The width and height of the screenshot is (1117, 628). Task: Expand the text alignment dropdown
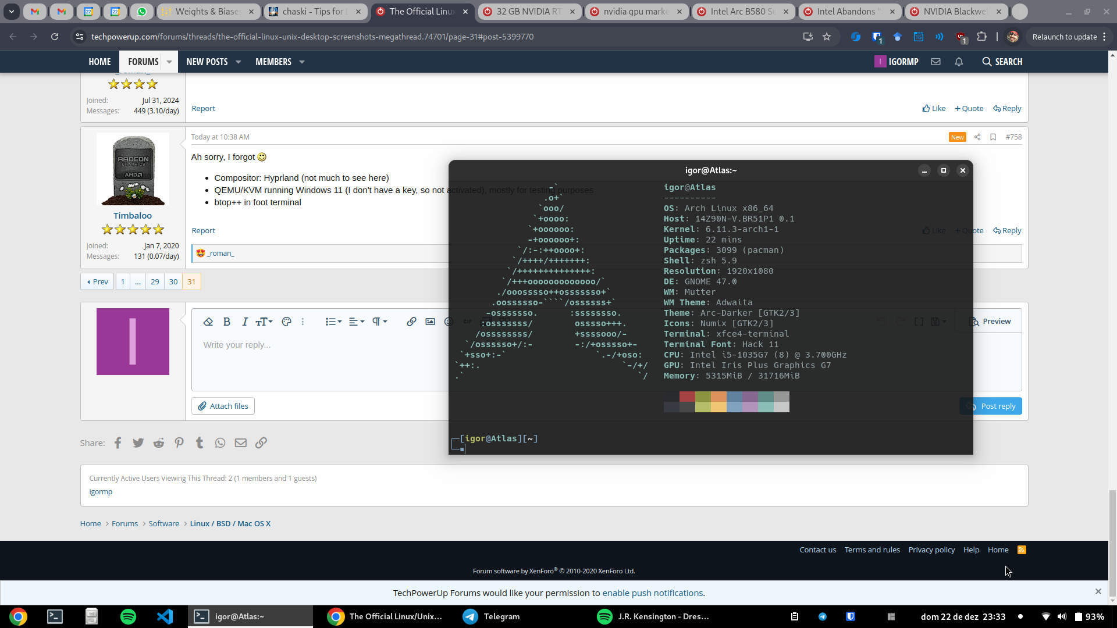click(357, 322)
